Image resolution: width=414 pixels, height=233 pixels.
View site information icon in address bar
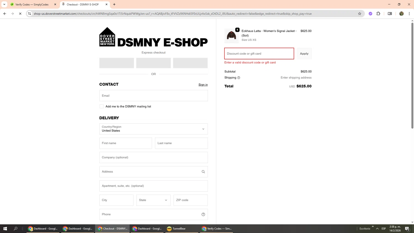tap(30, 14)
